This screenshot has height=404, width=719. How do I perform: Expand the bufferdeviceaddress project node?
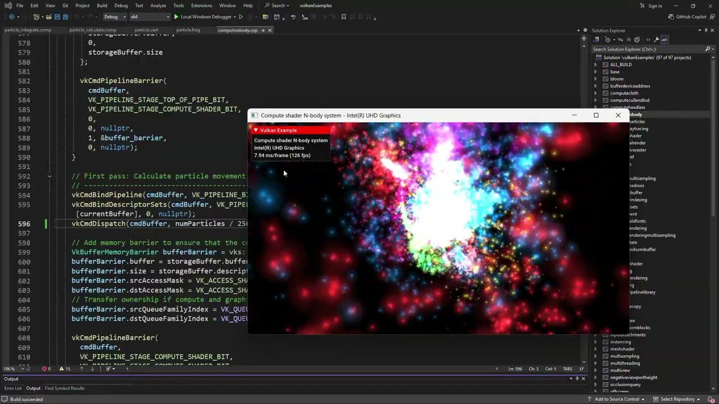pos(595,86)
